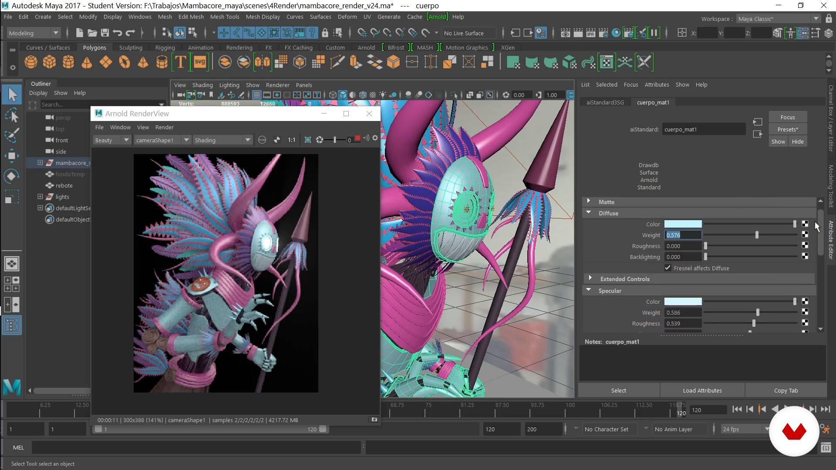Click the SVG import shelf icon

(200, 62)
